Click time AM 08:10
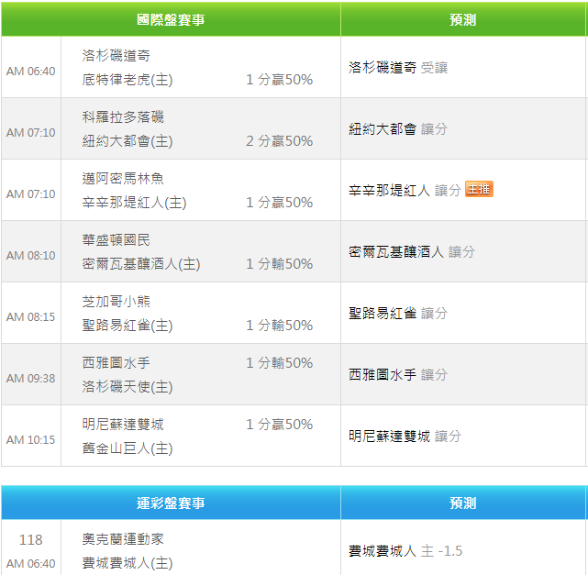Image resolution: width=588 pixels, height=575 pixels. pyautogui.click(x=31, y=256)
